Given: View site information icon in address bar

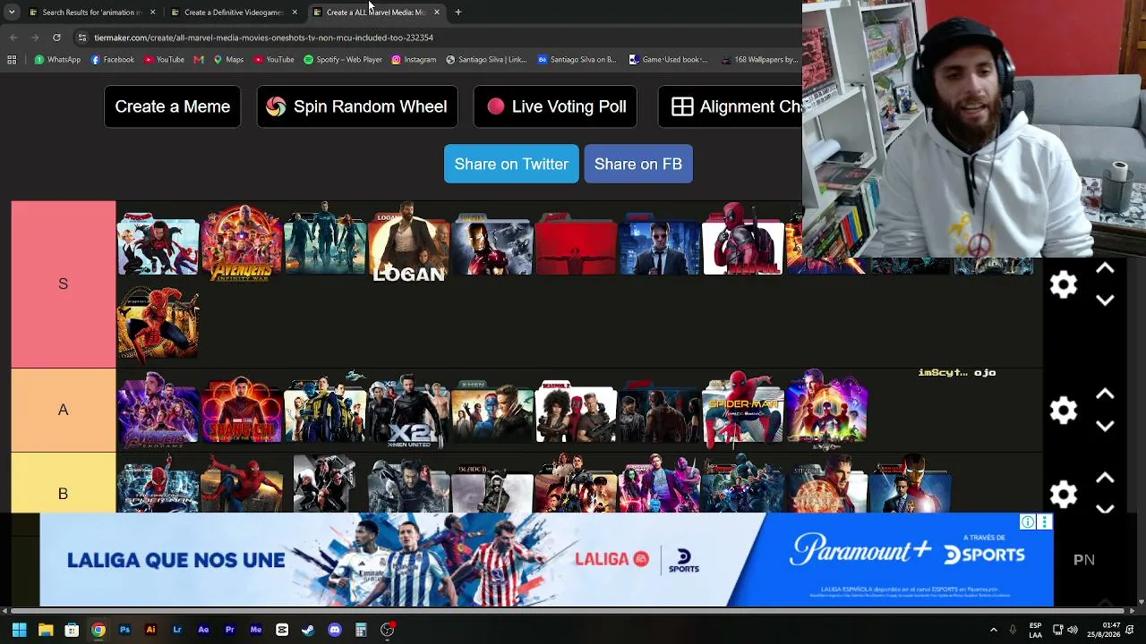Looking at the screenshot, I should [81, 38].
